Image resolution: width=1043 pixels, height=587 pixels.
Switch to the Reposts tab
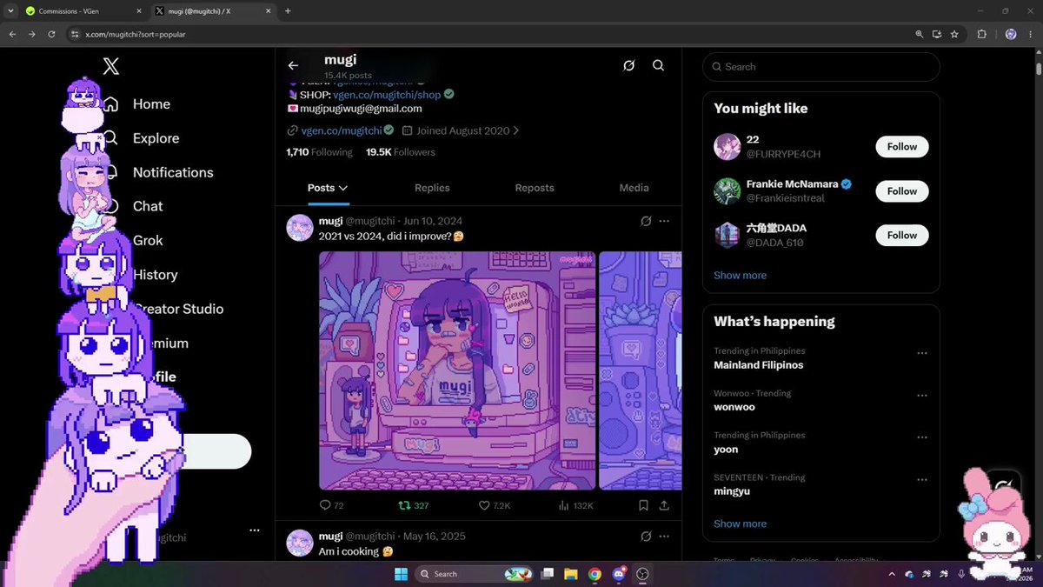[x=535, y=188]
